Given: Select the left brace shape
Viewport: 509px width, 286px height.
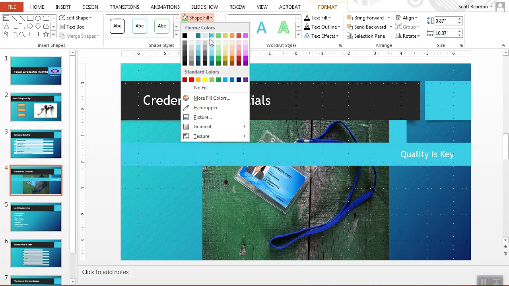Looking at the screenshot, I should point(30,34).
